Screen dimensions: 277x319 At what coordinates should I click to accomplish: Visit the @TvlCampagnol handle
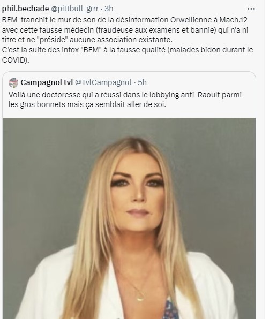click(103, 82)
